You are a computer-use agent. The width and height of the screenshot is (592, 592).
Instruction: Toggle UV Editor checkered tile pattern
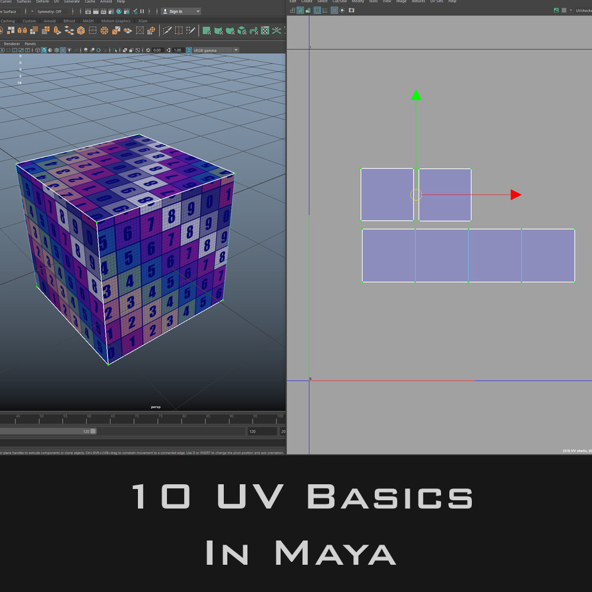coord(564,10)
